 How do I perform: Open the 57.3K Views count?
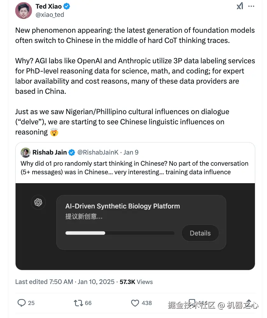(136, 282)
